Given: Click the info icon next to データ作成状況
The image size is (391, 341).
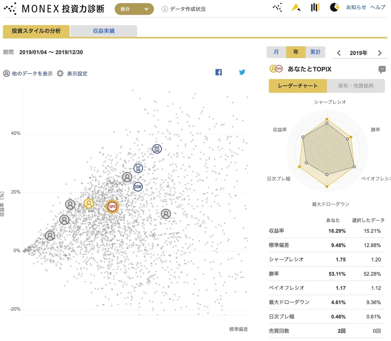Looking at the screenshot, I should pos(165,9).
